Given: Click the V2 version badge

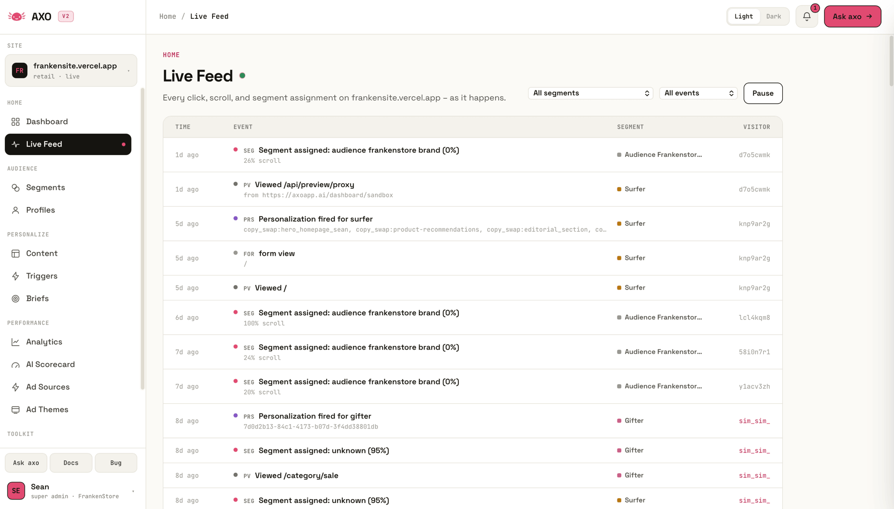Looking at the screenshot, I should (66, 16).
